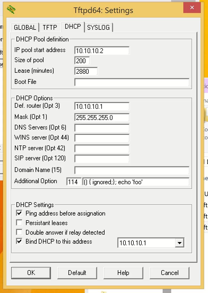Image resolution: width=208 pixels, height=293 pixels.
Task: Click the DHCP Options group label
Action: [x=34, y=98]
